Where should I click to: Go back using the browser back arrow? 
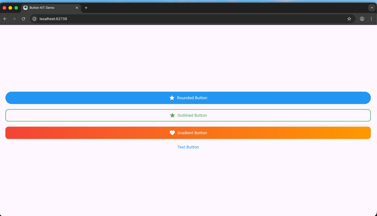coord(5,19)
